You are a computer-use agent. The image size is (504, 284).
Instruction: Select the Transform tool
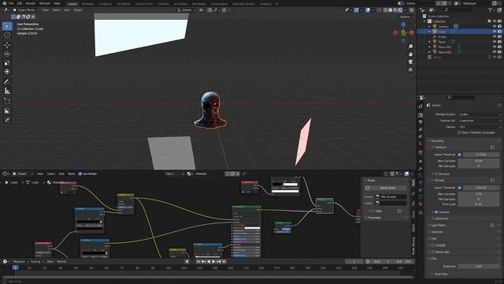coord(7,72)
